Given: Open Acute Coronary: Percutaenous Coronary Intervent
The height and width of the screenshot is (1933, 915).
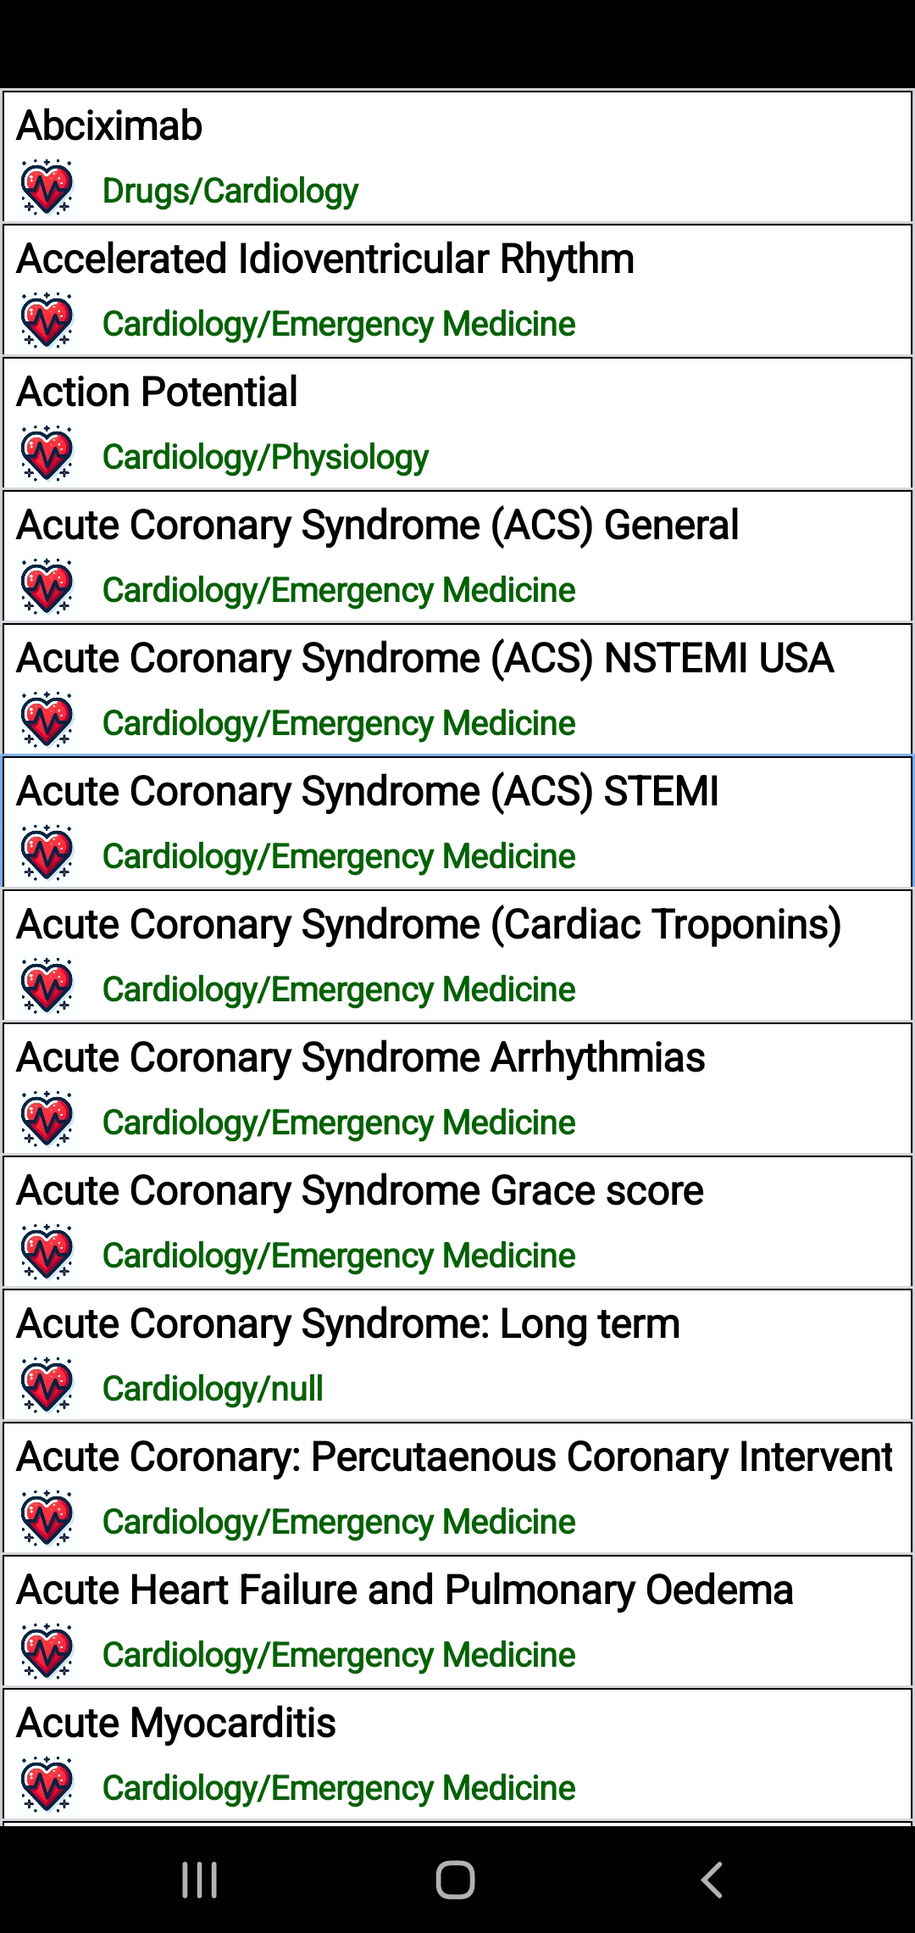Looking at the screenshot, I should tap(454, 1457).
